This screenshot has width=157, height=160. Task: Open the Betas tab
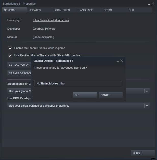(114, 10)
